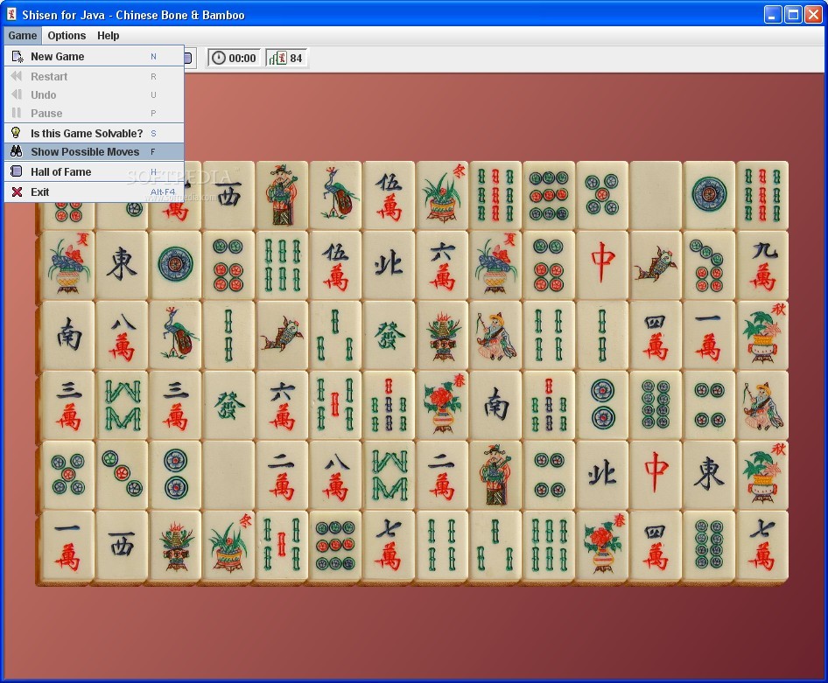Select Undo in the Game menu

(x=94, y=95)
